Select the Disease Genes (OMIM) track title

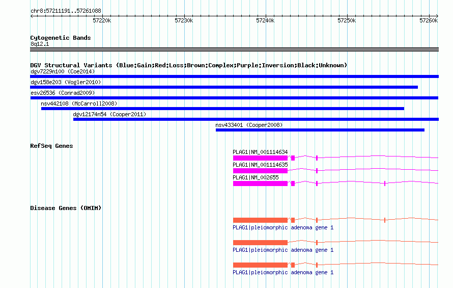tap(66, 208)
